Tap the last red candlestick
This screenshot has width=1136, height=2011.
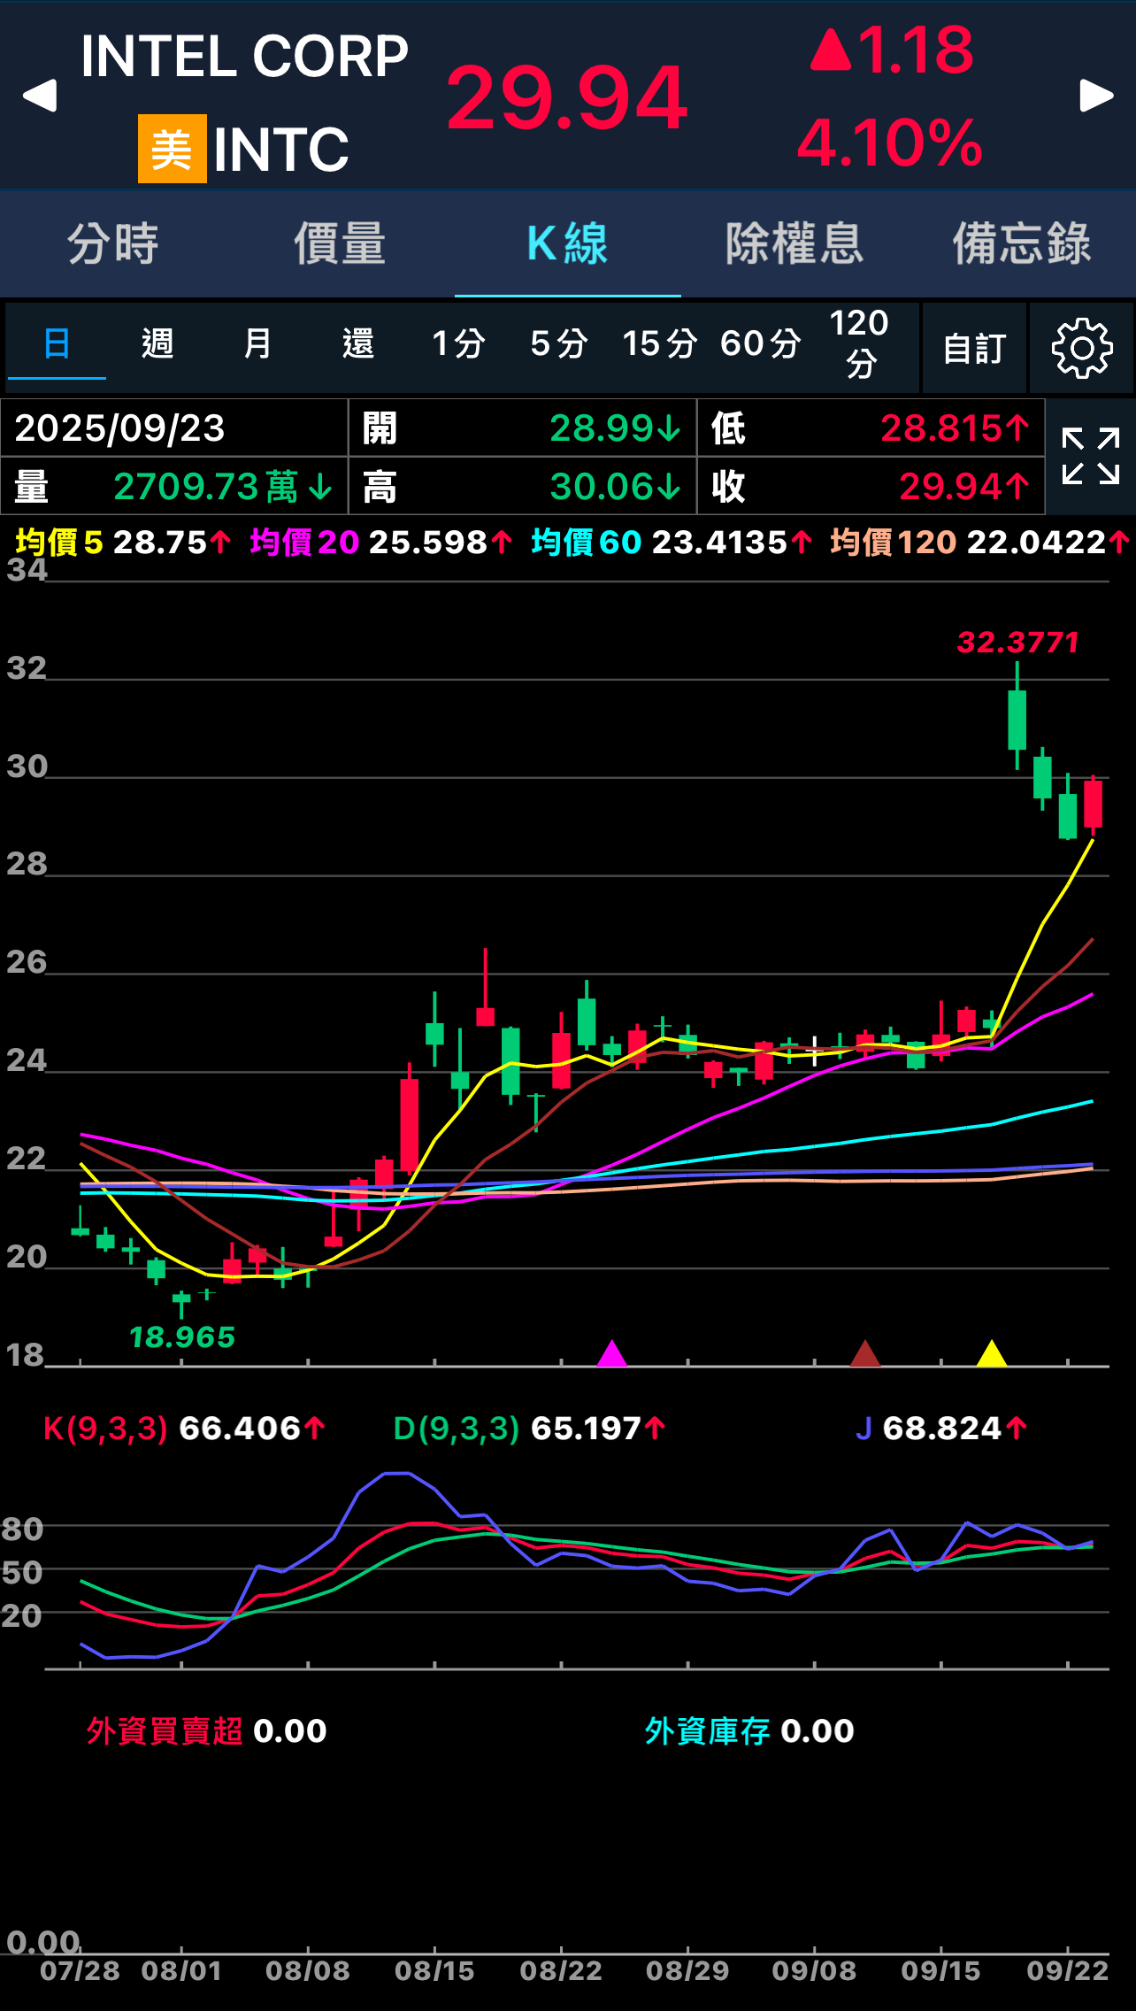[x=1094, y=805]
